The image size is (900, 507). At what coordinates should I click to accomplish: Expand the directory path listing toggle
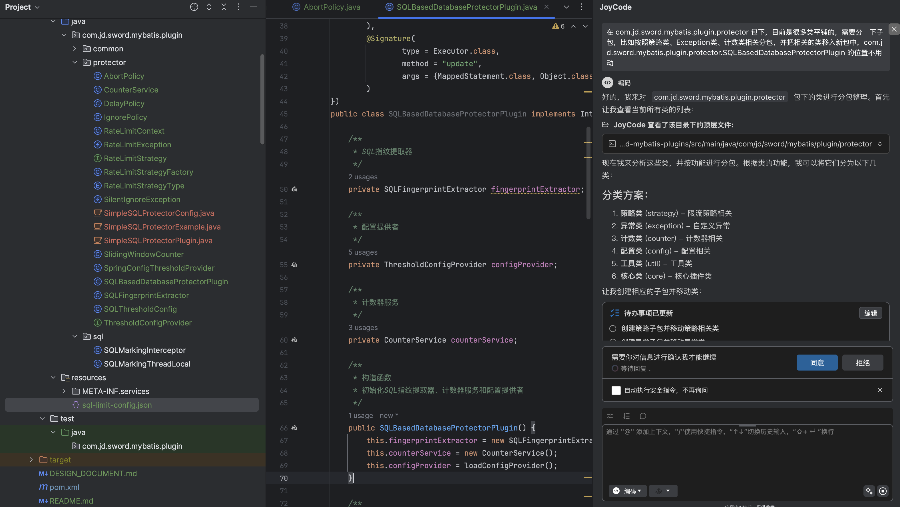[880, 144]
